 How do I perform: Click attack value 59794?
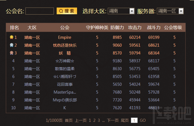(135, 53)
